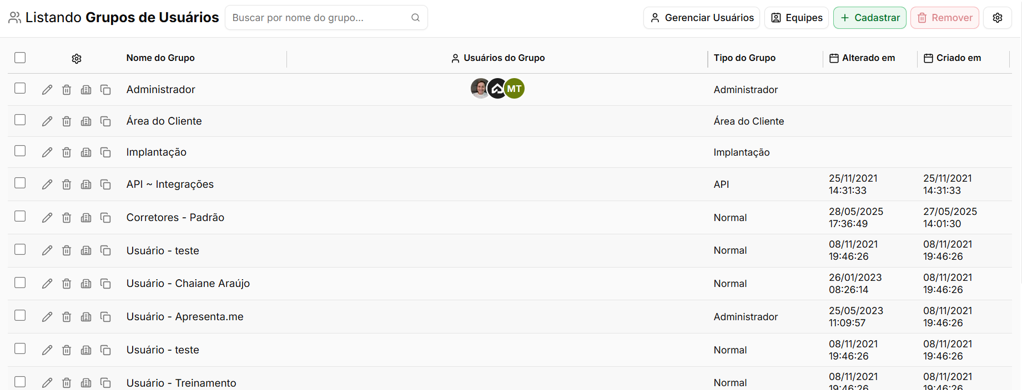This screenshot has width=1022, height=390.
Task: Select the Corretores - Padrão row checkbox
Action: (x=20, y=216)
